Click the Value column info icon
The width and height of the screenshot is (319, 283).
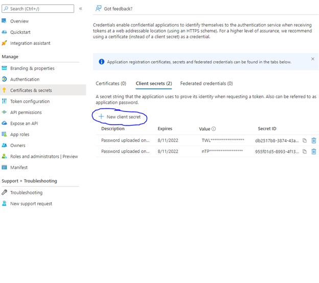(214, 129)
